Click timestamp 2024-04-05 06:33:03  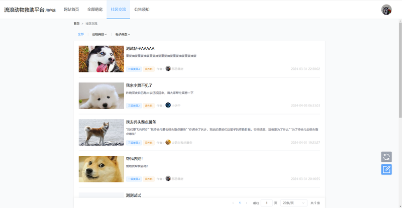point(306,106)
